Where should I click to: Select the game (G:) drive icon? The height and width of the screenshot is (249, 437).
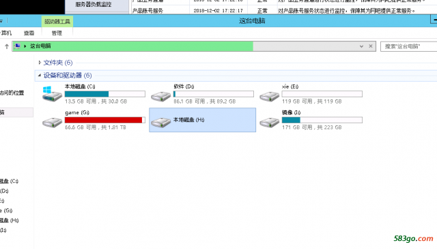point(52,122)
